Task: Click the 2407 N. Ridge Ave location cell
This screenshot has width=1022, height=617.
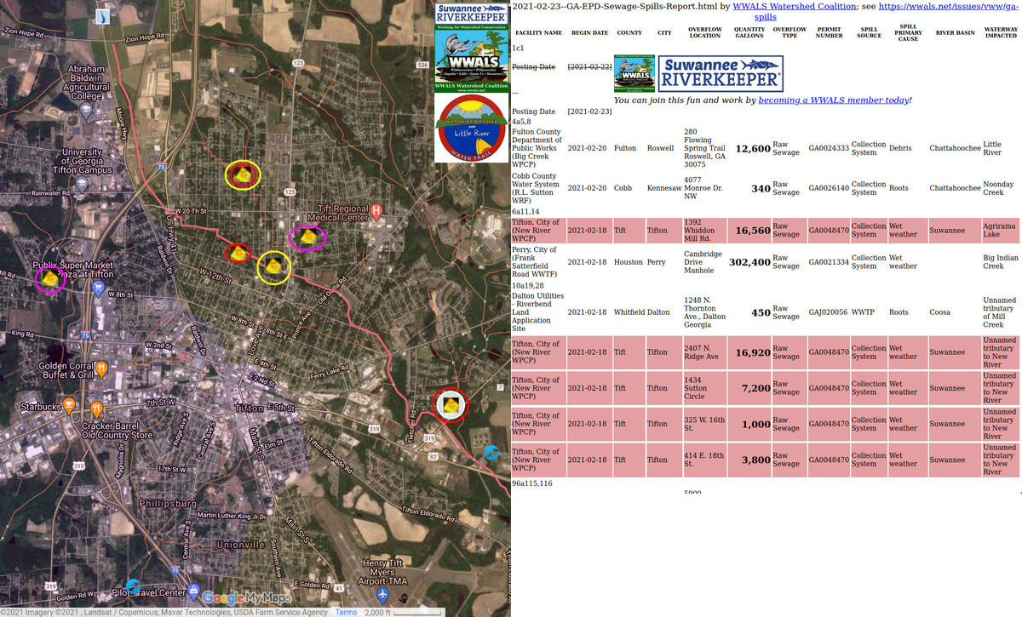Action: click(706, 352)
